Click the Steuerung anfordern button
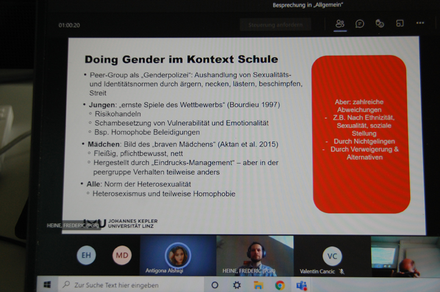The height and width of the screenshot is (292, 440). pos(275,25)
